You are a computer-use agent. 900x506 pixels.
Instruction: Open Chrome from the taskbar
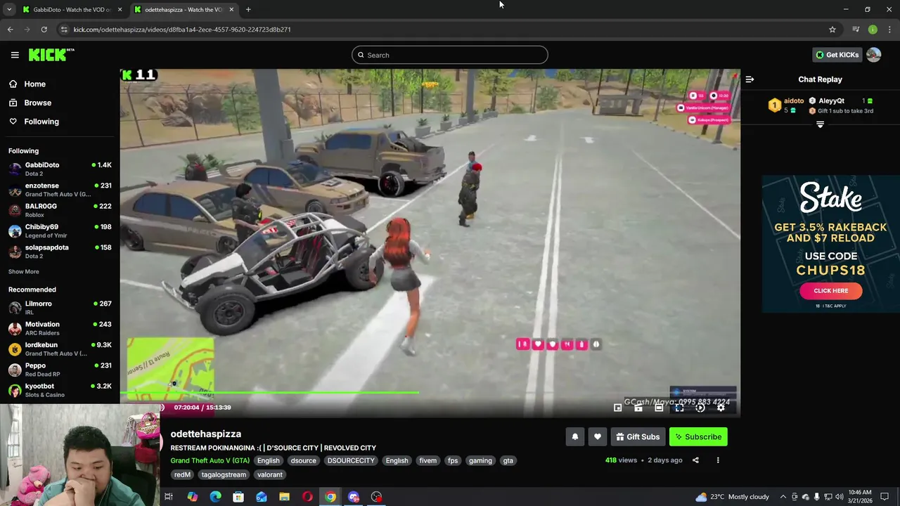330,497
